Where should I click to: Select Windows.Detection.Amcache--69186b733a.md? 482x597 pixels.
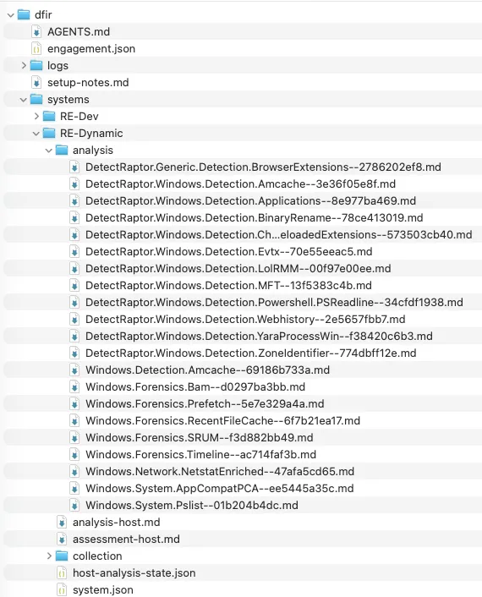(x=207, y=370)
